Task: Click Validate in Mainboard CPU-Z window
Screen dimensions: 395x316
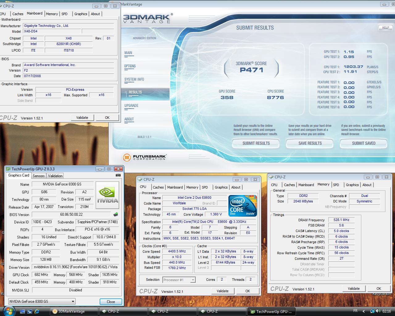Action: (x=82, y=118)
